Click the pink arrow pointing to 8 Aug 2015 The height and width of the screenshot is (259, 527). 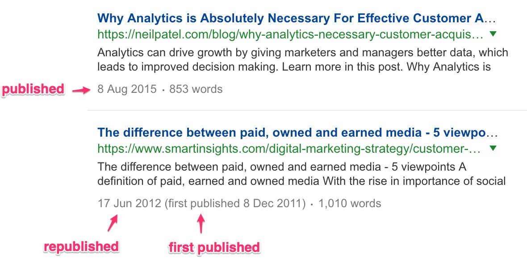click(x=81, y=90)
